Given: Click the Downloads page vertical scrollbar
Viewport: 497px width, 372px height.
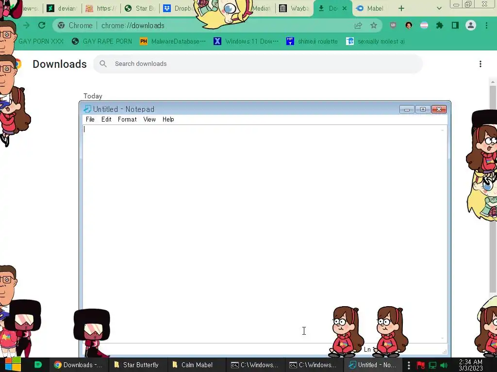Looking at the screenshot, I should (493, 189).
